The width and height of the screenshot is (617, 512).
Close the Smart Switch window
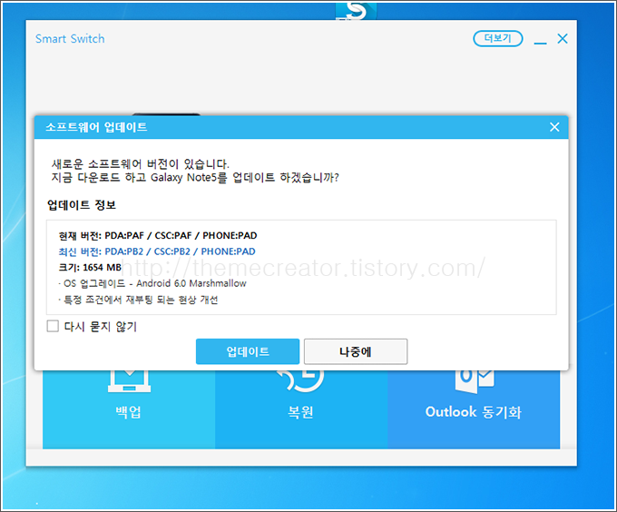tap(563, 38)
